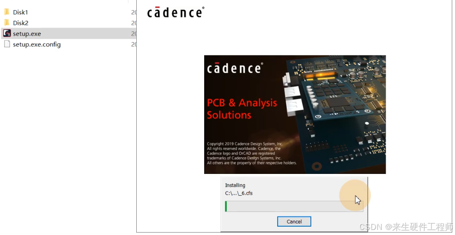The width and height of the screenshot is (455, 235).
Task: Click the Cancel button in the installer
Action: tap(294, 221)
